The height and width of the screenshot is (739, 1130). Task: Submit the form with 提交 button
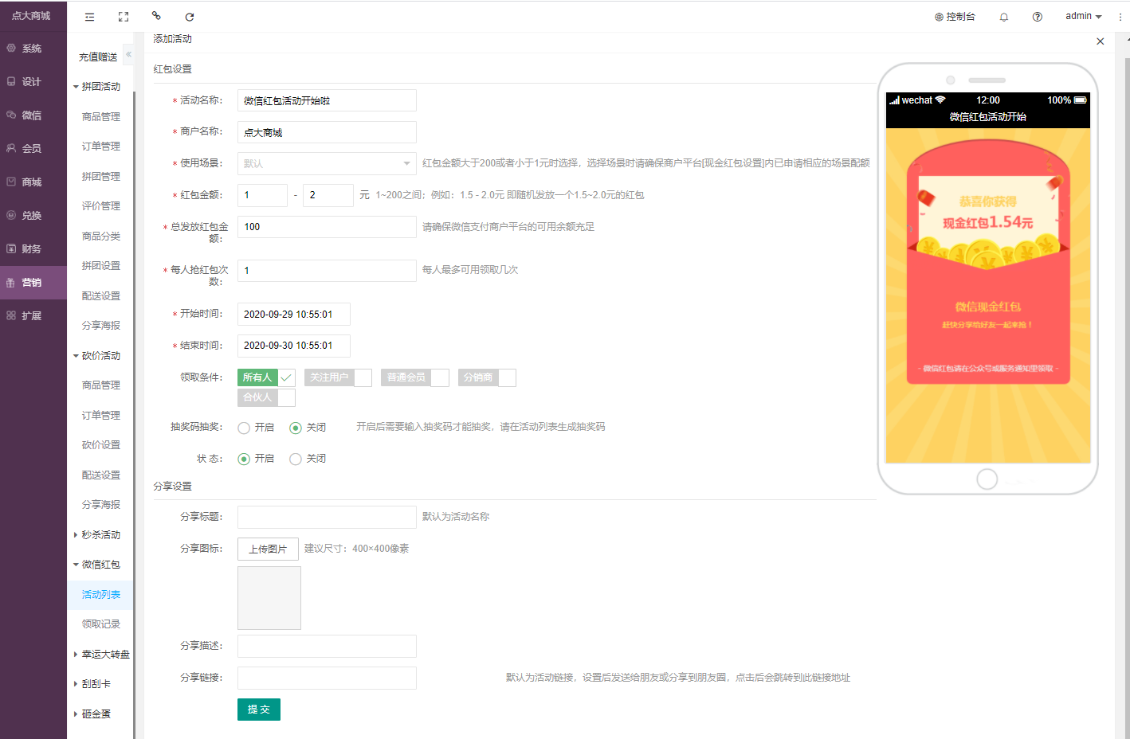259,710
